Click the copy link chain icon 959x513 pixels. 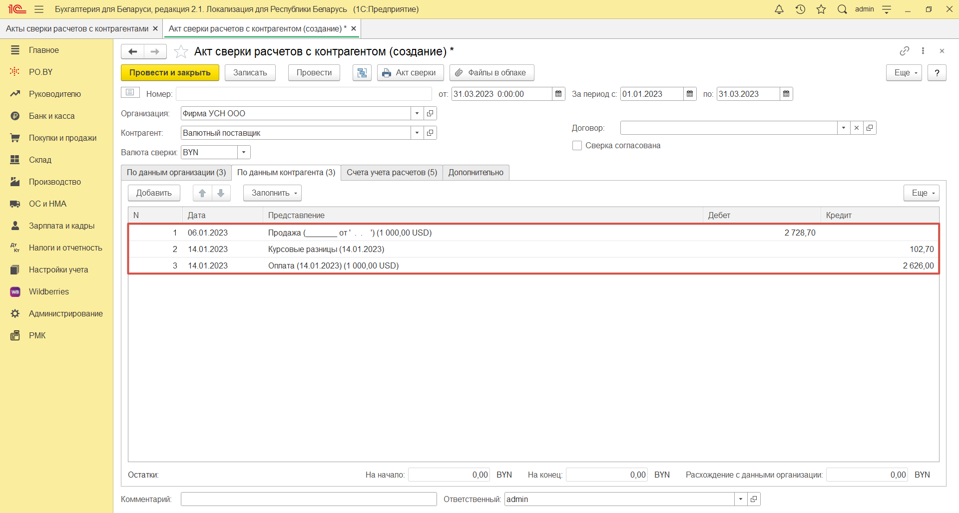tap(904, 51)
